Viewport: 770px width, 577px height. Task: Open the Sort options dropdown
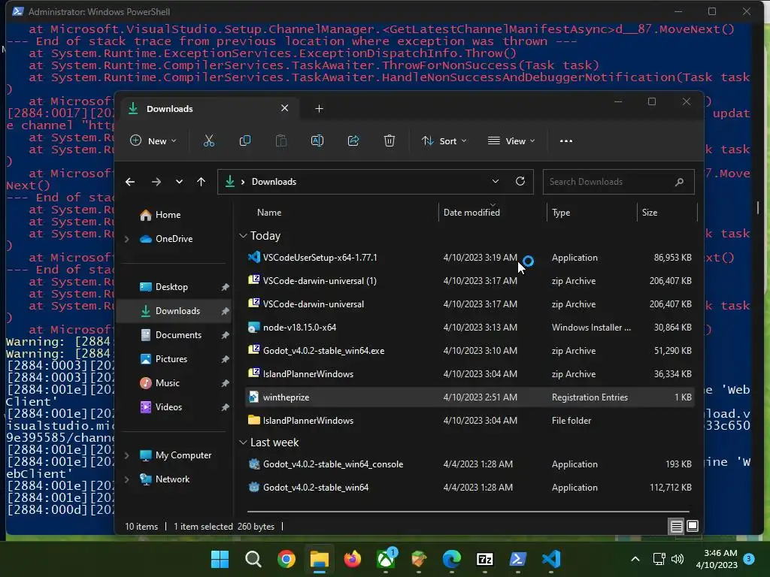(444, 141)
